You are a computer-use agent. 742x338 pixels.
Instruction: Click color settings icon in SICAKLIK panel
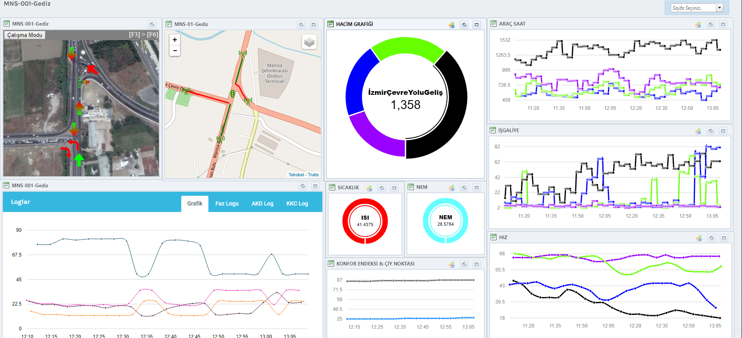click(x=369, y=188)
